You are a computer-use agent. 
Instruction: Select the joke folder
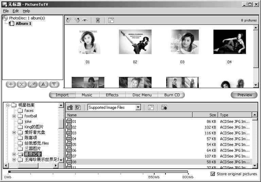28,121
